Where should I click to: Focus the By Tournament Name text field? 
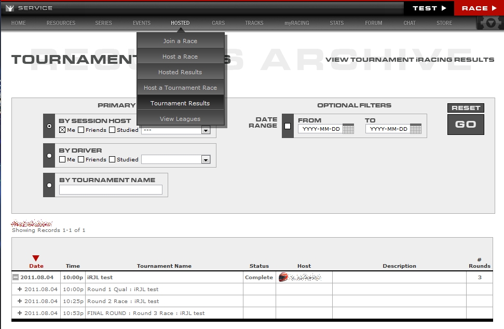(111, 189)
